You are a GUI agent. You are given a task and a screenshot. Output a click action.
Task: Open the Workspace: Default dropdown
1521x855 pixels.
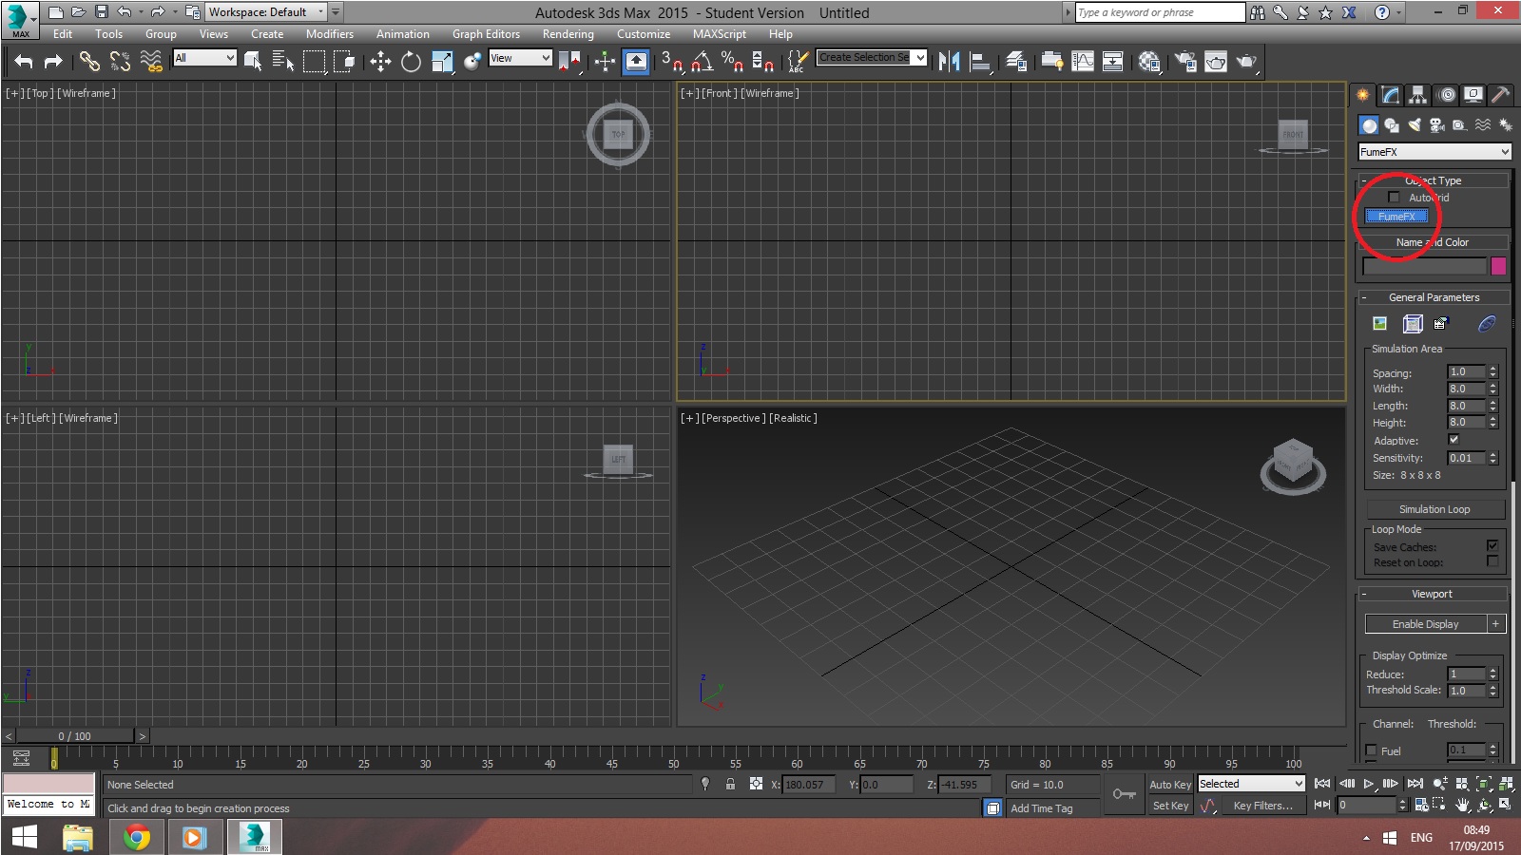[x=266, y=12]
